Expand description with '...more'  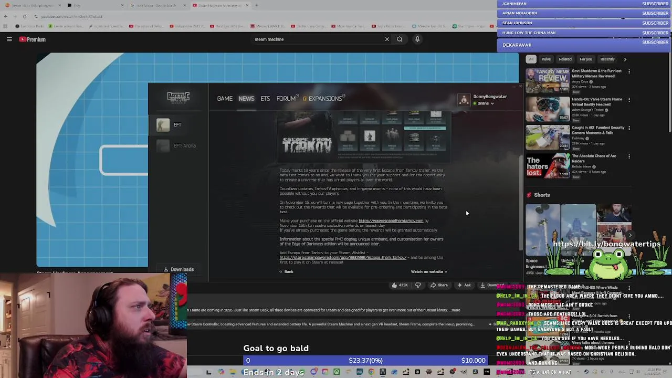pyautogui.click(x=455, y=310)
